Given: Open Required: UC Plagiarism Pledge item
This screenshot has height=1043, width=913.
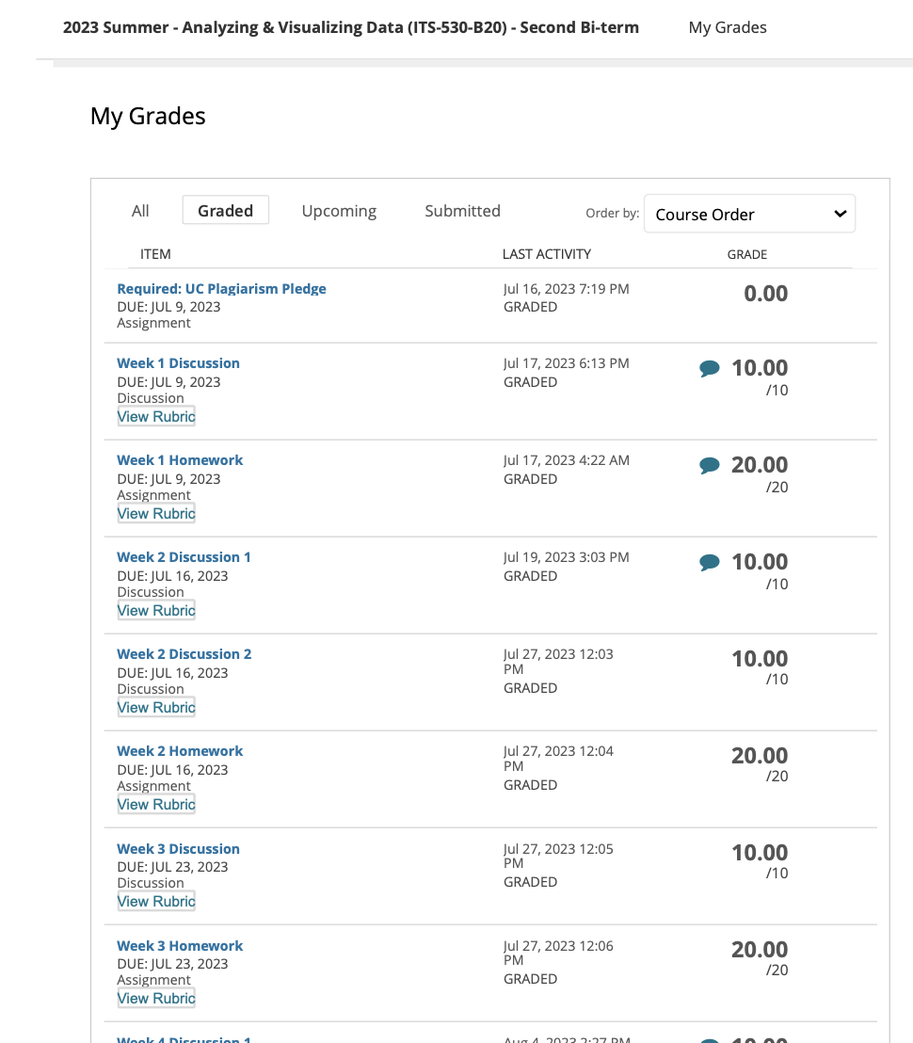Looking at the screenshot, I should (221, 289).
